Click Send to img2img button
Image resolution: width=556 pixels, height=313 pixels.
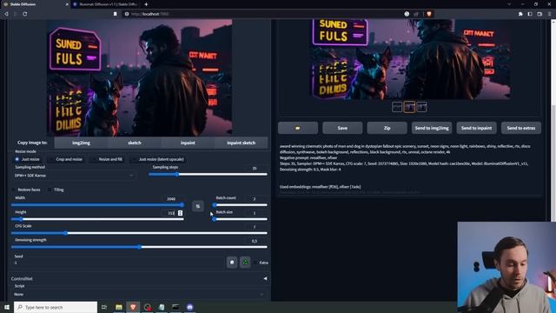432,128
